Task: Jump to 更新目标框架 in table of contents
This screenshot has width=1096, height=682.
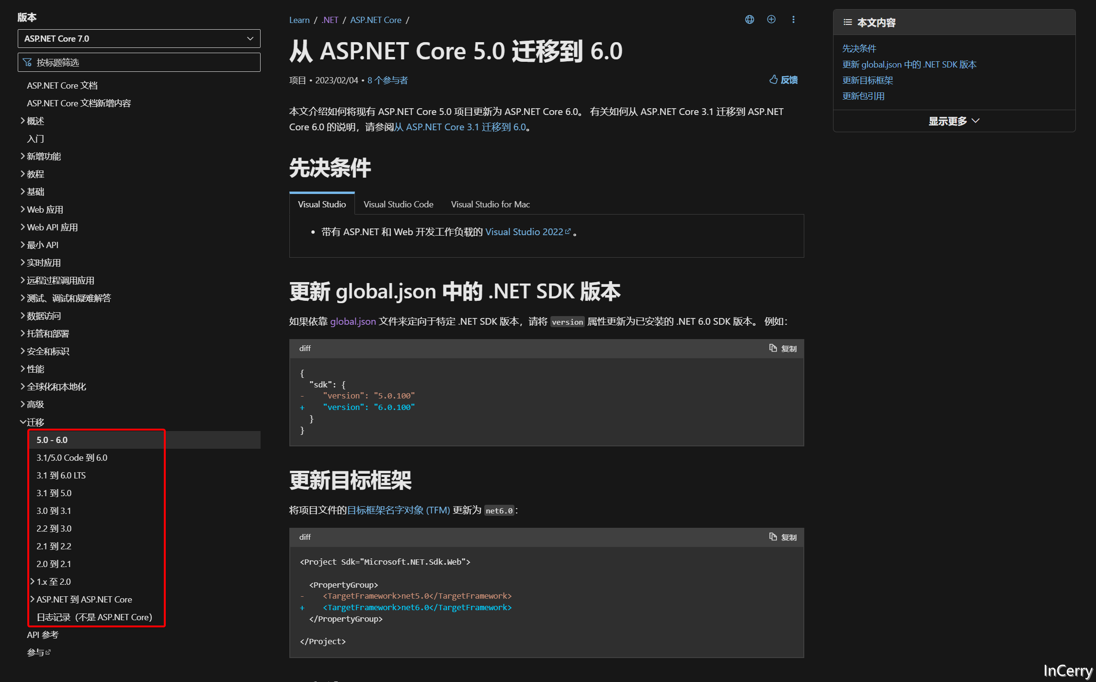Action: pyautogui.click(x=868, y=80)
